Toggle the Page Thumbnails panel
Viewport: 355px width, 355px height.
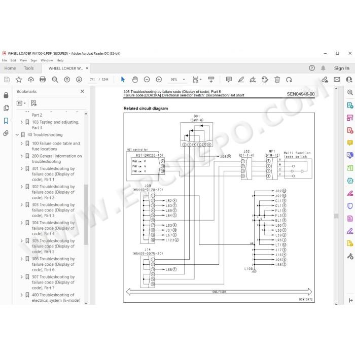point(6,108)
